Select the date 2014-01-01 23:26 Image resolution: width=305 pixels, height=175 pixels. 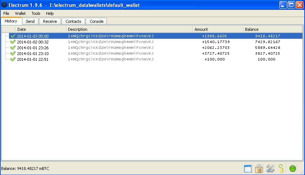pos(33,48)
